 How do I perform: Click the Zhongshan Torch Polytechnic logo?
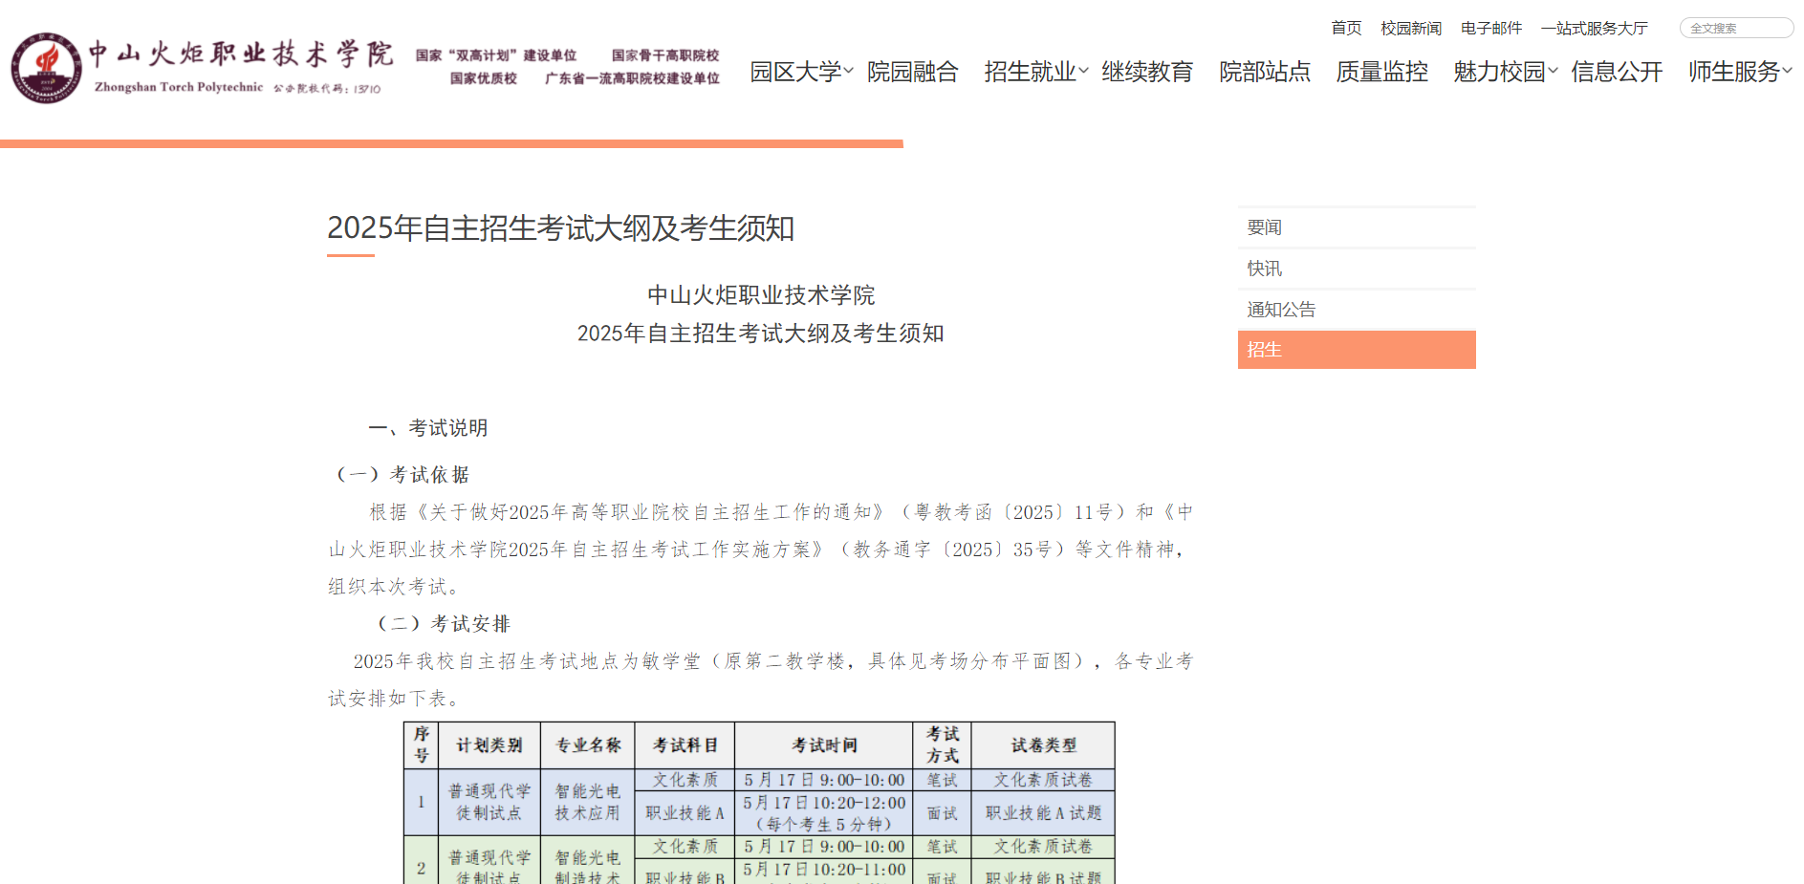(x=47, y=69)
